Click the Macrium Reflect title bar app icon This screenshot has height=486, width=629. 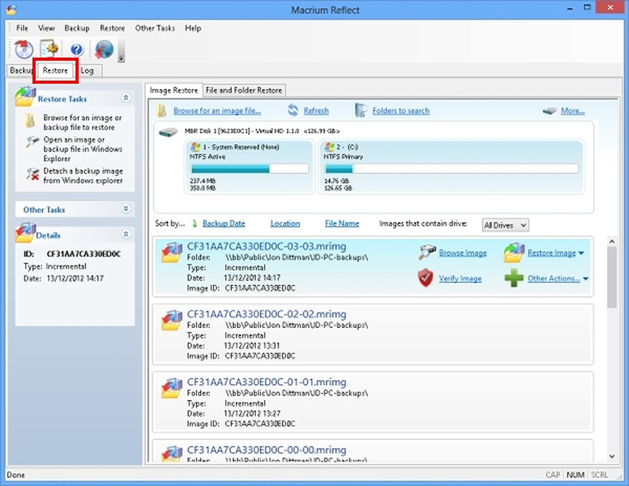pyautogui.click(x=11, y=9)
